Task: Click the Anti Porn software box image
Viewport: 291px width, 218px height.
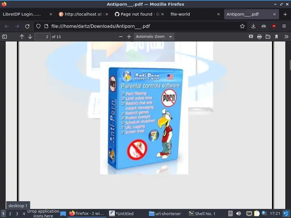Action: [x=144, y=118]
